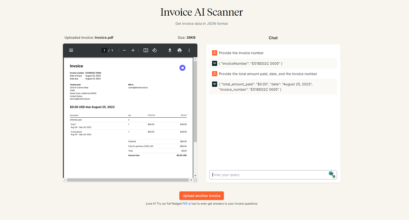Open the three-dot more options menu
409x220 pixels.
coord(189,50)
